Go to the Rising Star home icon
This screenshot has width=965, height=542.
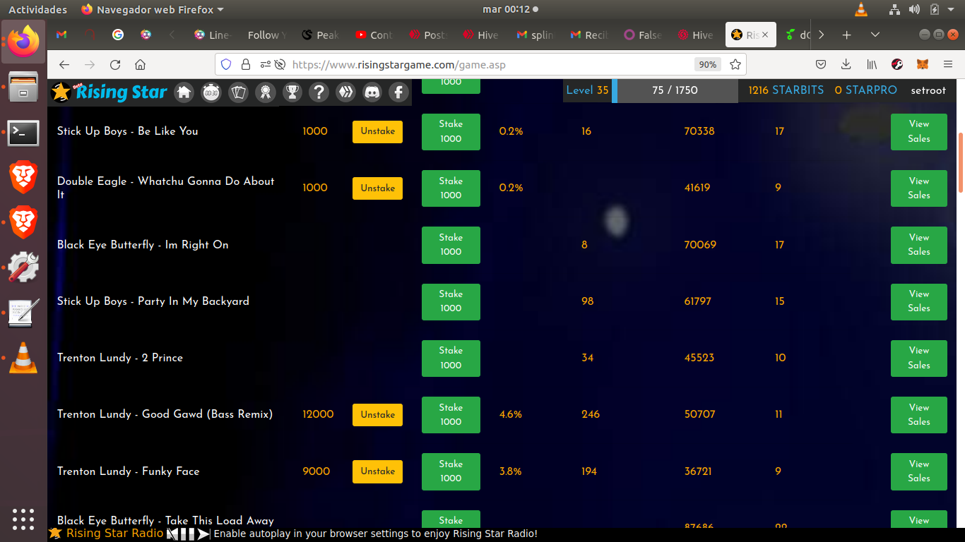click(184, 92)
